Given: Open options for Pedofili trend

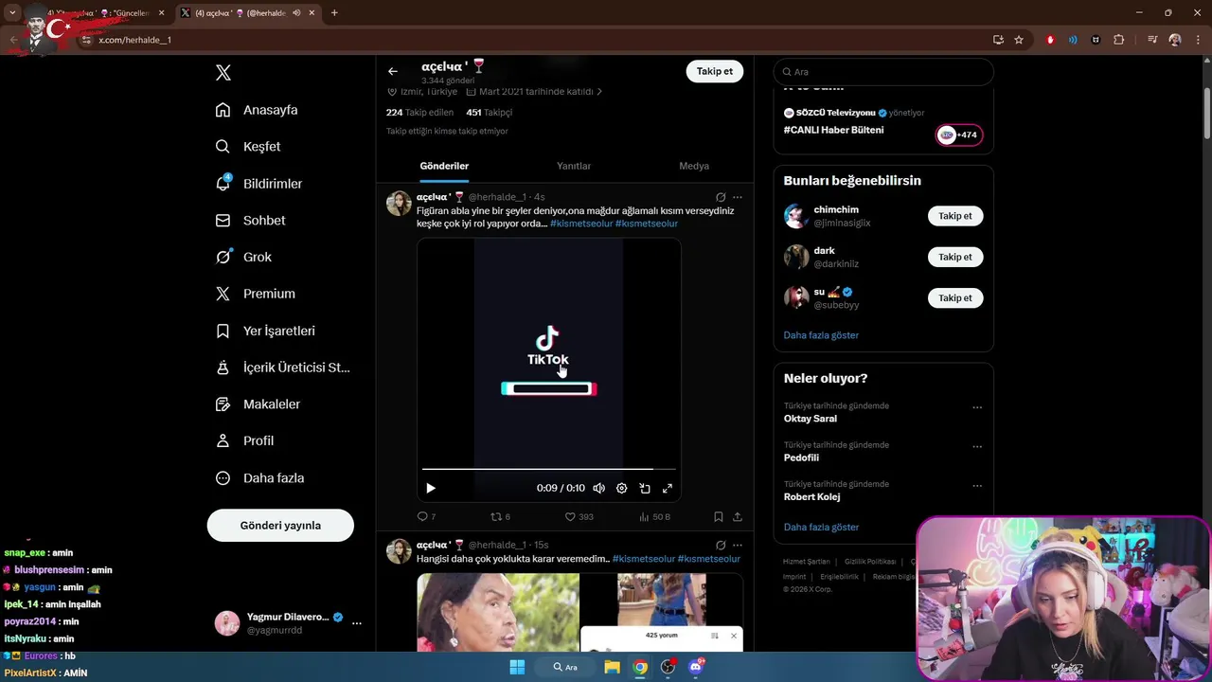Looking at the screenshot, I should [977, 446].
